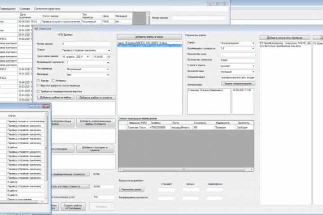Click the Статус column header in the small window
Screen dimensions: 323x215
pos(26,116)
